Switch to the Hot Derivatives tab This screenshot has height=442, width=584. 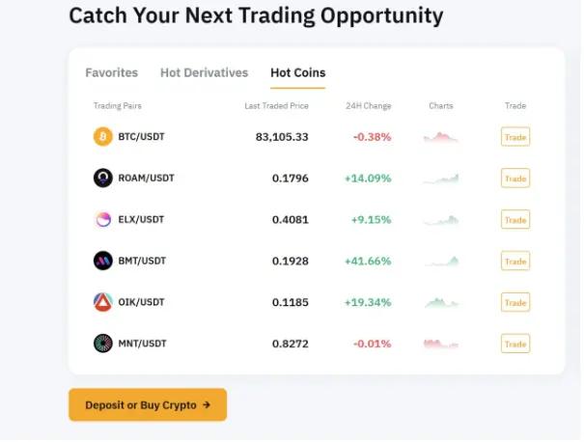coord(204,72)
